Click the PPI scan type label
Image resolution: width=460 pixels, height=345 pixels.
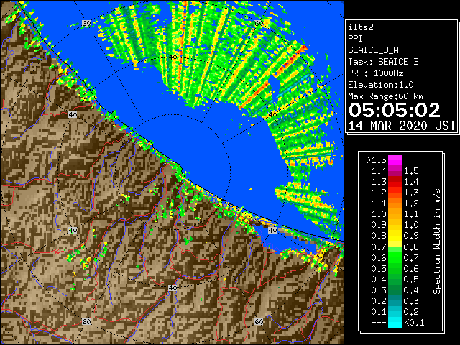[x=355, y=39]
